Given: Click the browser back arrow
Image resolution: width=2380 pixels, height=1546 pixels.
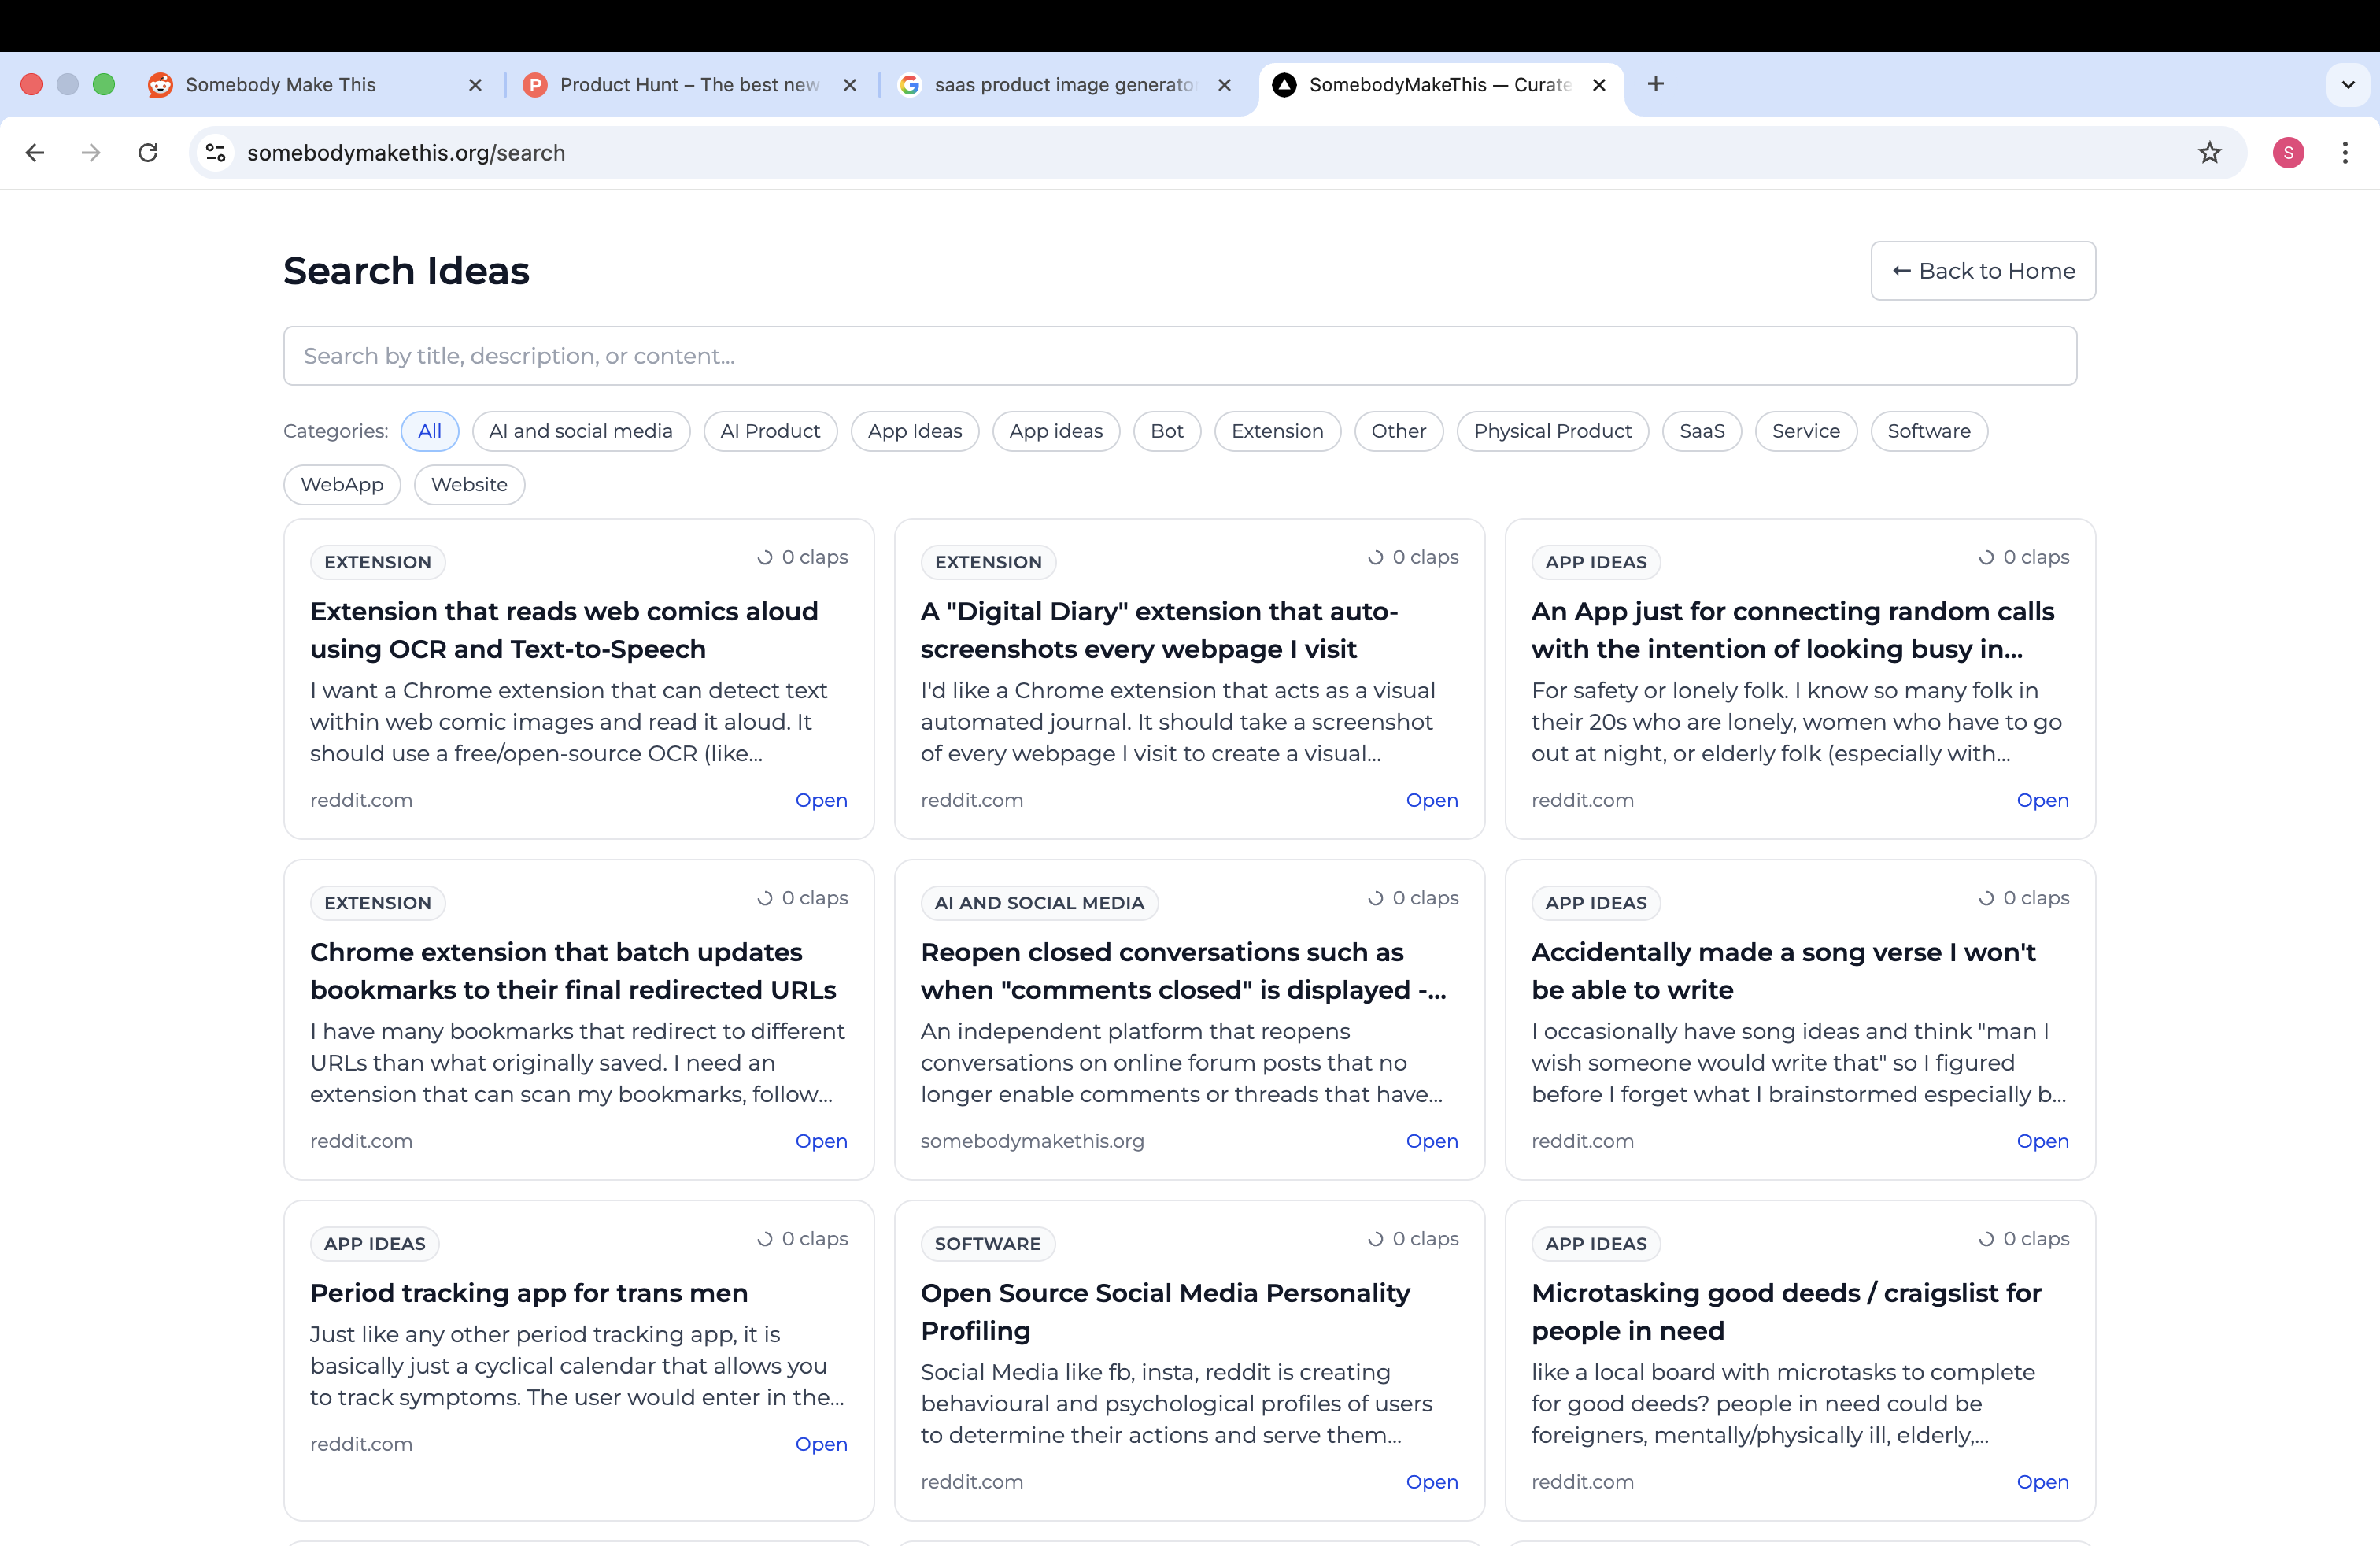Looking at the screenshot, I should tap(35, 153).
